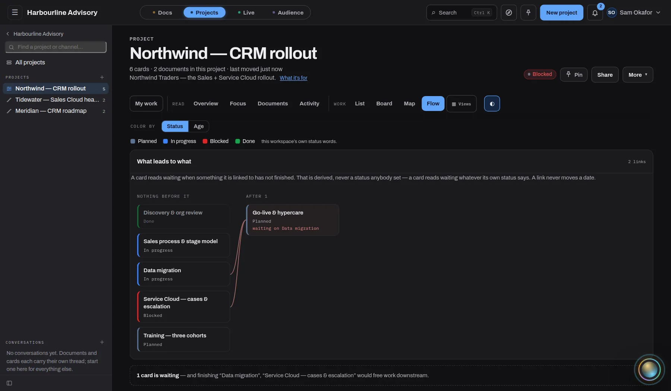Switch to the Audience tab

tap(287, 13)
